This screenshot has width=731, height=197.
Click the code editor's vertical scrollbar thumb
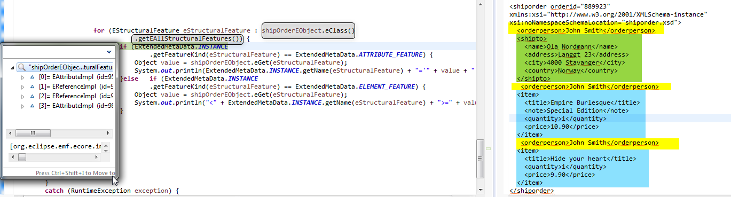(x=480, y=153)
